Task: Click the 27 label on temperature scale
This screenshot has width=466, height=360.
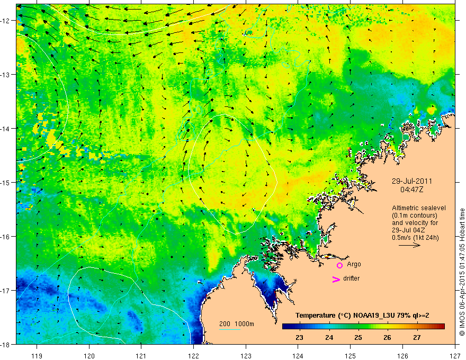Action: click(x=417, y=337)
